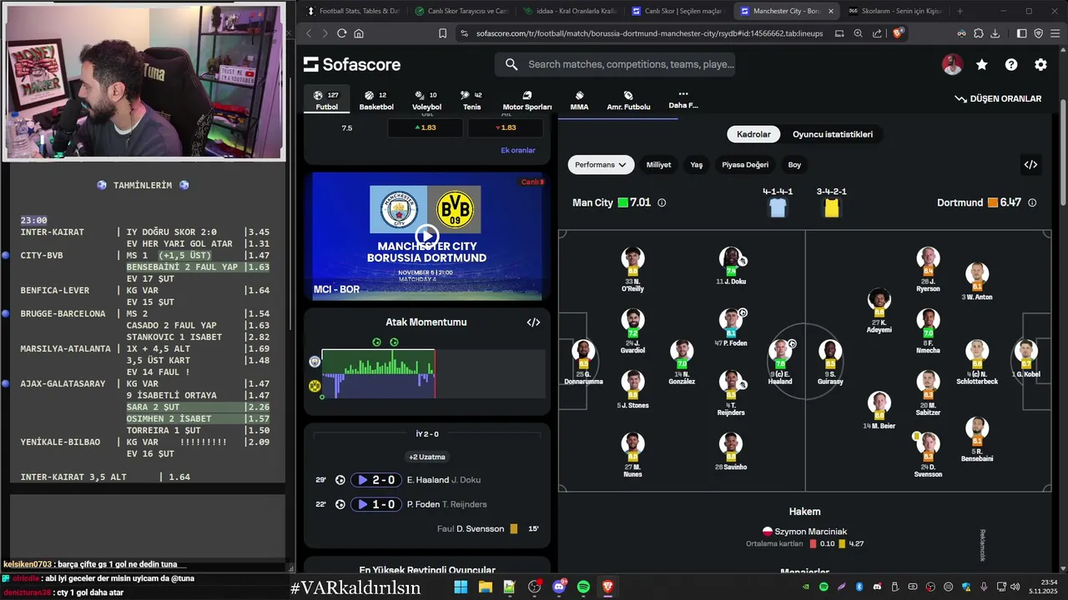Select the Boy filter chip
The height and width of the screenshot is (600, 1068).
[x=794, y=165]
